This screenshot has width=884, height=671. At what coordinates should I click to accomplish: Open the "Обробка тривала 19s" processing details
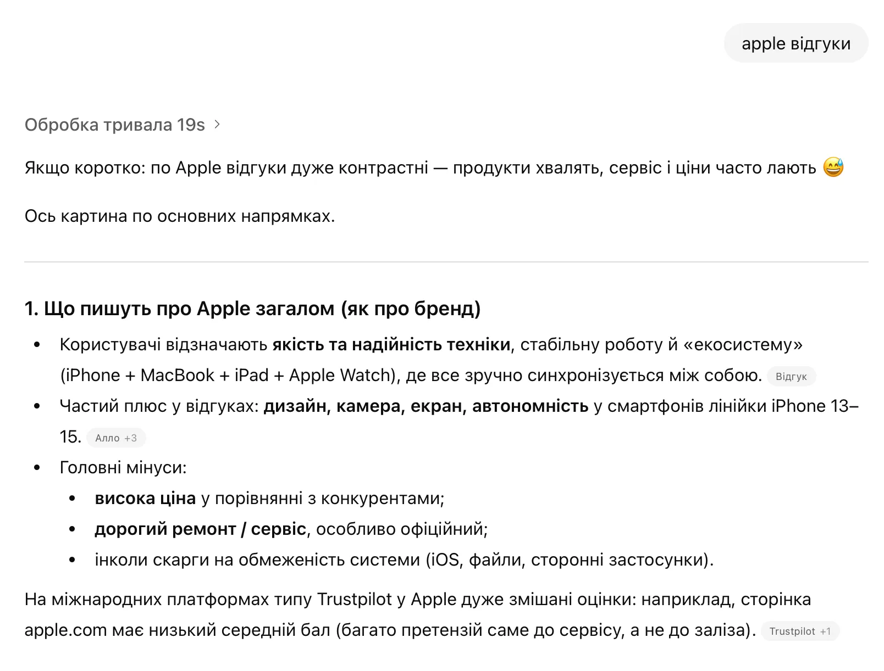click(115, 125)
